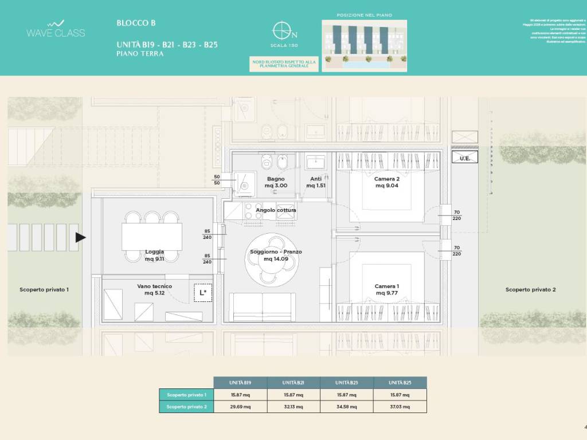Click the black entrance arrow marker

80,238
